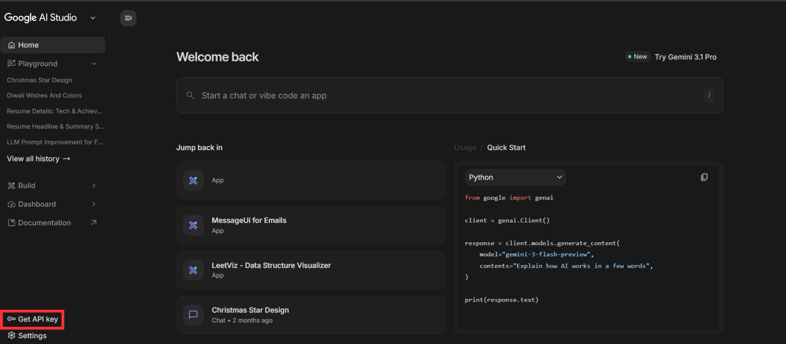
Task: Expand the Dashboard section chevron
Action: coord(94,204)
